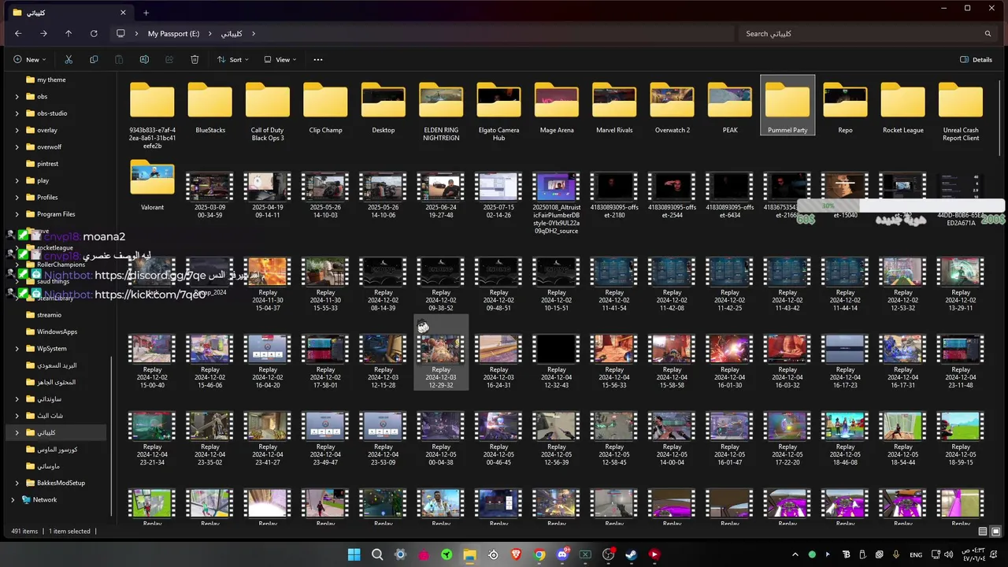Expand the overwolf tree folder
The height and width of the screenshot is (567, 1008).
click(x=17, y=147)
